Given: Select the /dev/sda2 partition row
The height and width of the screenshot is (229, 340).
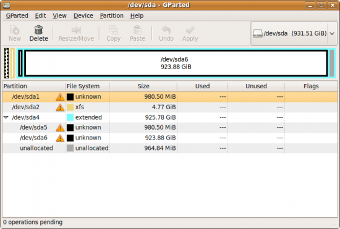Looking at the screenshot, I should point(170,107).
